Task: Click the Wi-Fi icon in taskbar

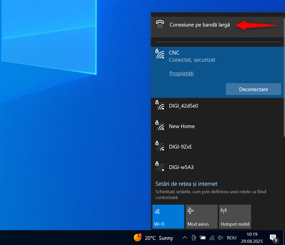Action: 212,238
